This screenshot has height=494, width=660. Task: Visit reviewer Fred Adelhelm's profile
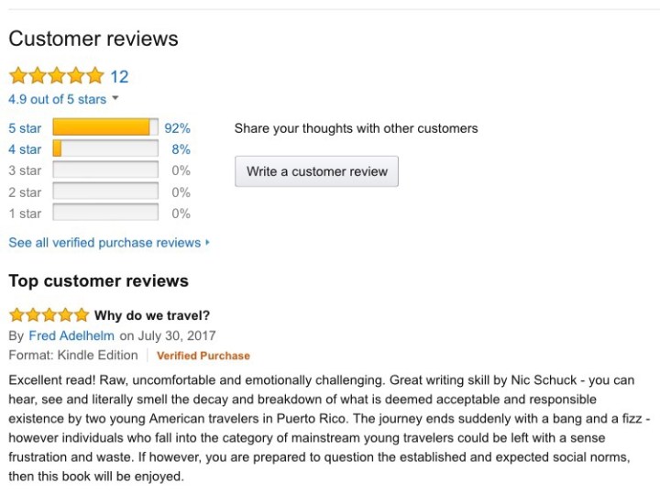click(71, 335)
